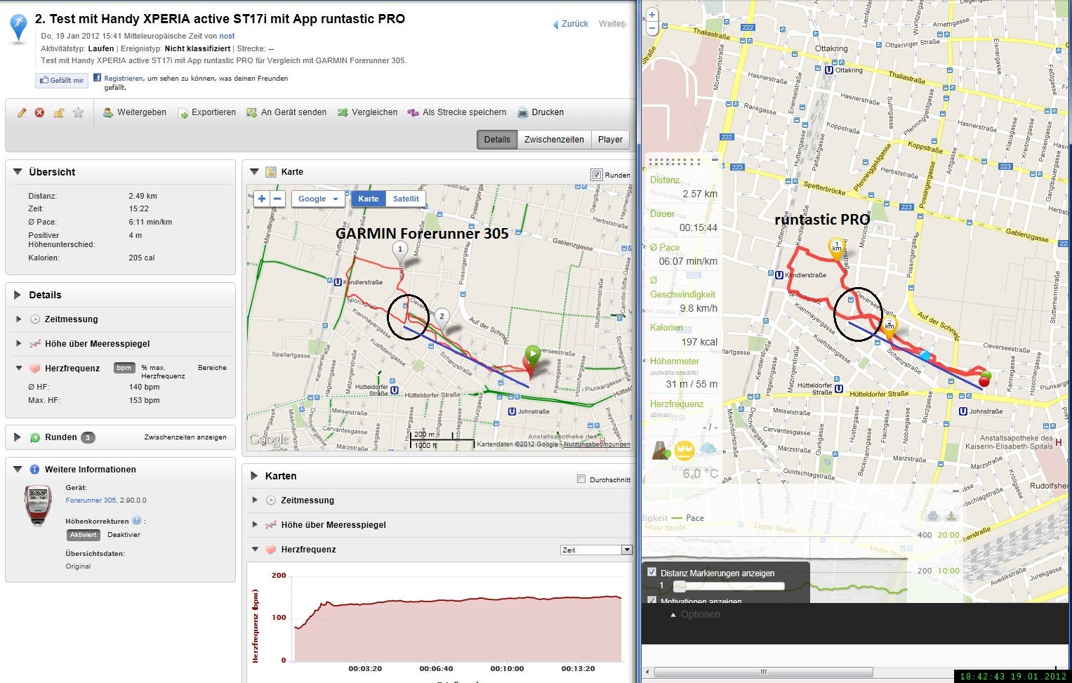Collapse the Übersicht panel
Image resolution: width=1072 pixels, height=683 pixels.
click(18, 172)
